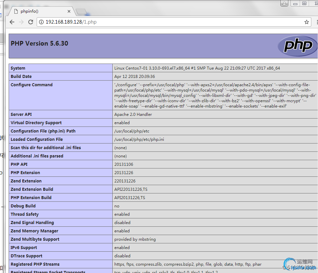The height and width of the screenshot is (273, 318).
Task: Close the phpinfo() tab
Action: click(x=69, y=11)
